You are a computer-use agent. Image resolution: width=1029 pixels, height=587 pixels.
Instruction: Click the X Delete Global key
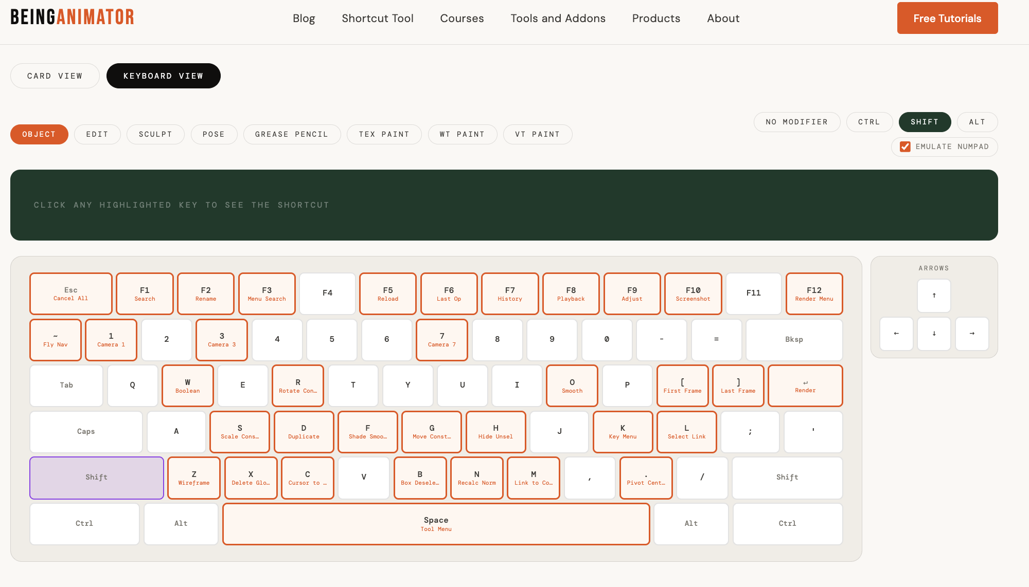pos(251,478)
